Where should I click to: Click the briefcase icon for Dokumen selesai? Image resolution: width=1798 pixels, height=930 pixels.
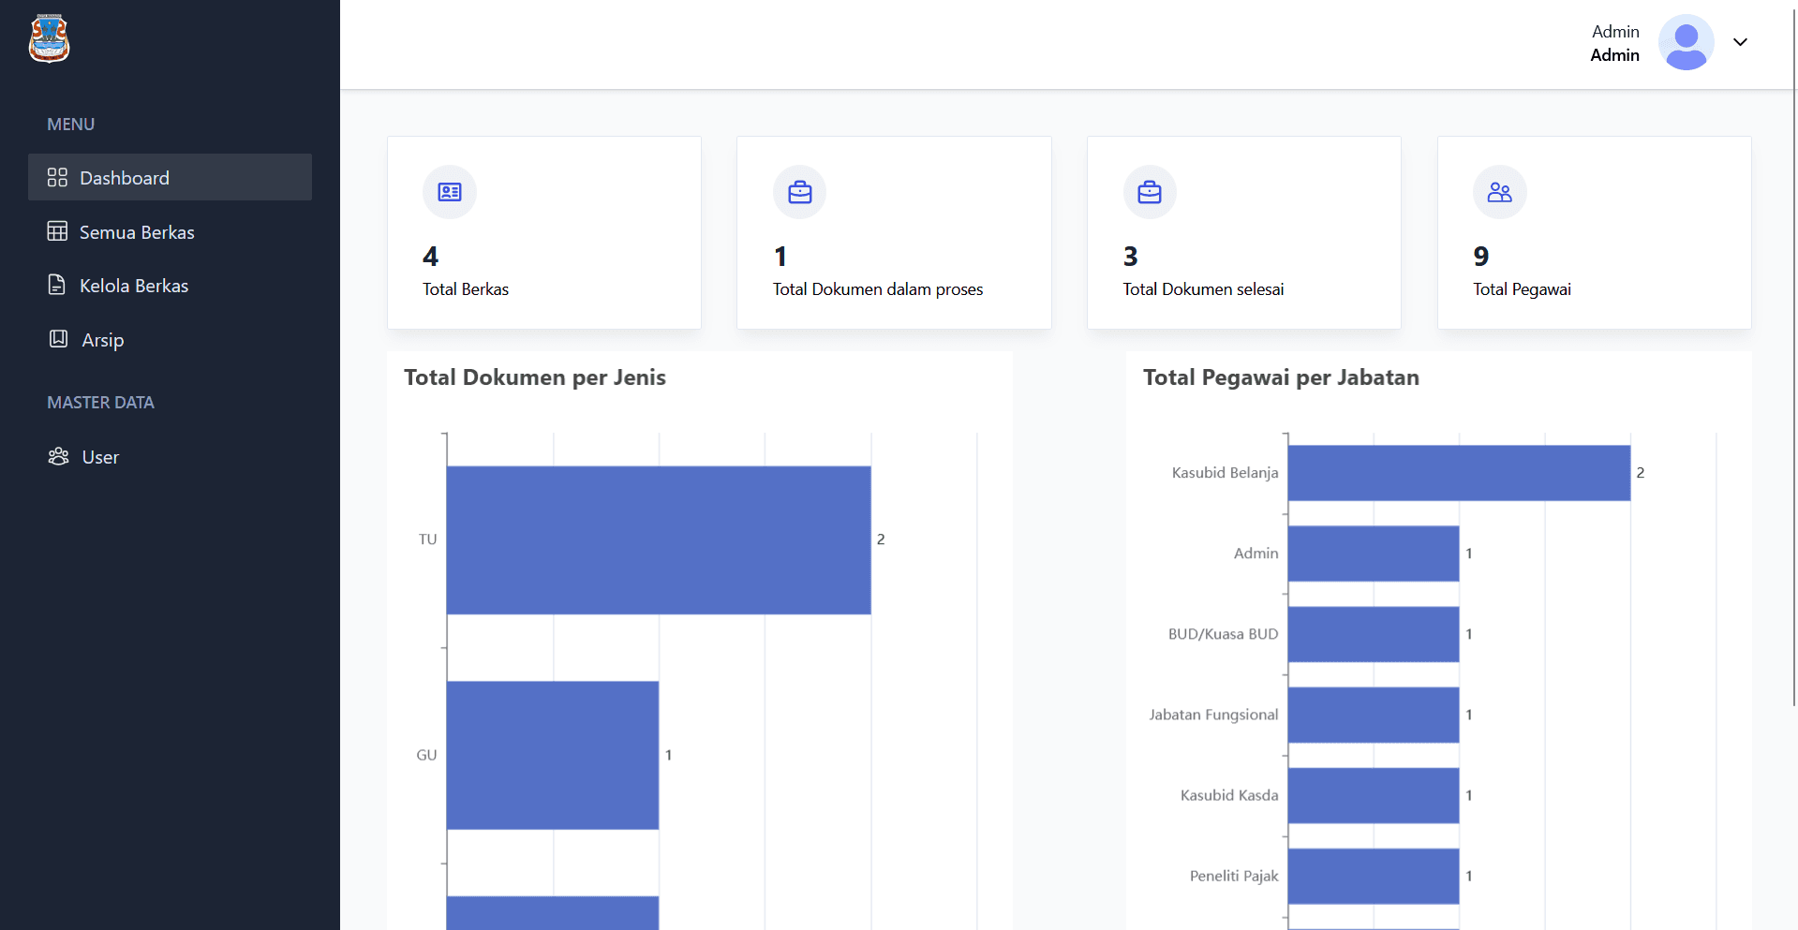point(1150,192)
